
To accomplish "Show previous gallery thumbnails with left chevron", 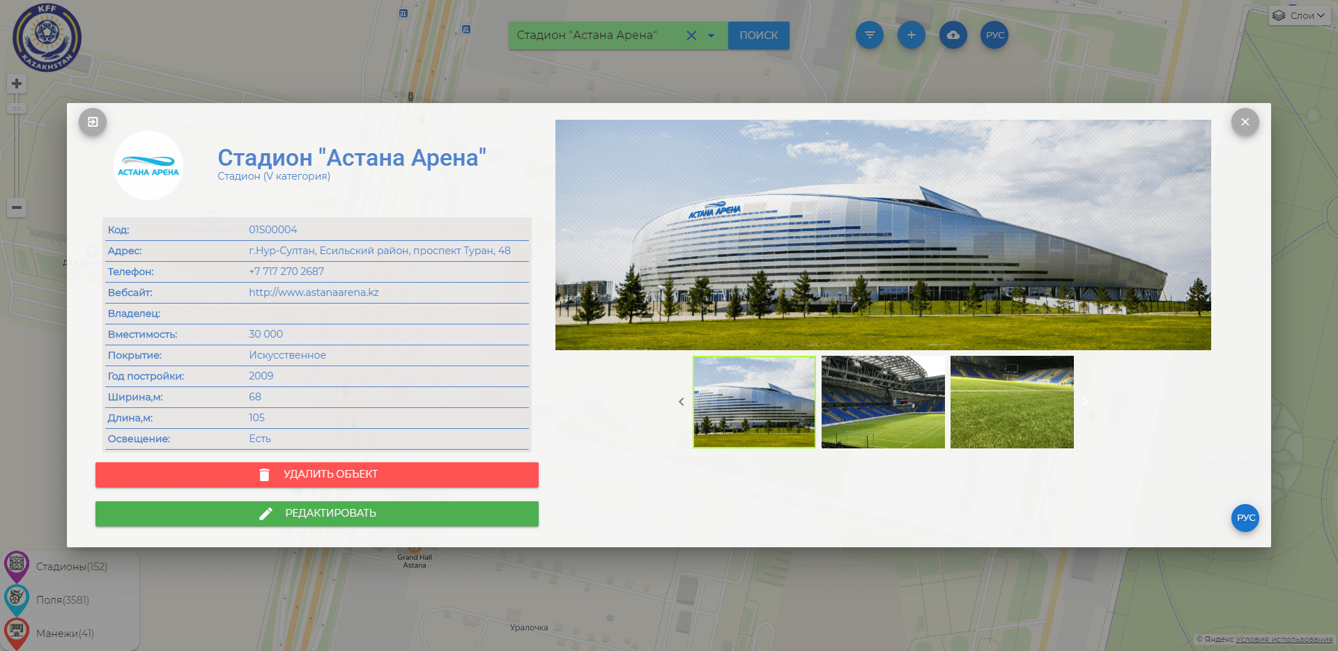I will tap(681, 402).
